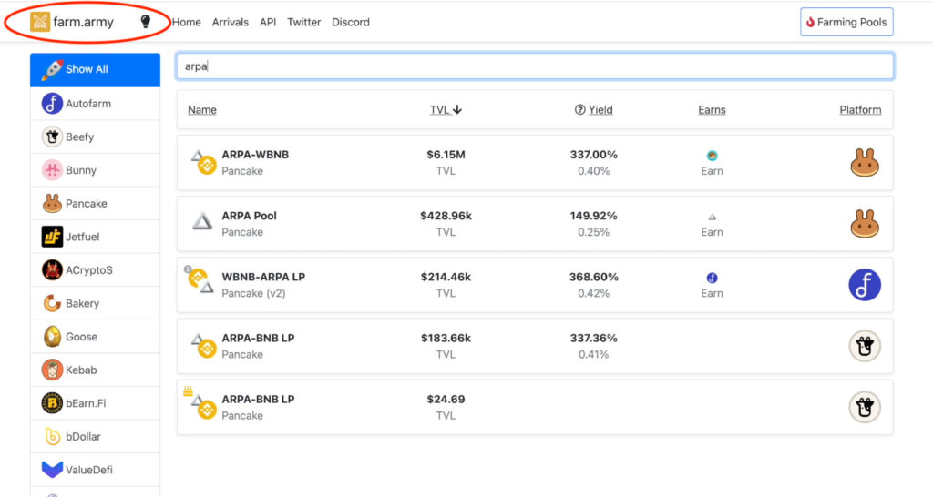933x497 pixels.
Task: Sort by the Yield column header
Action: 600,110
